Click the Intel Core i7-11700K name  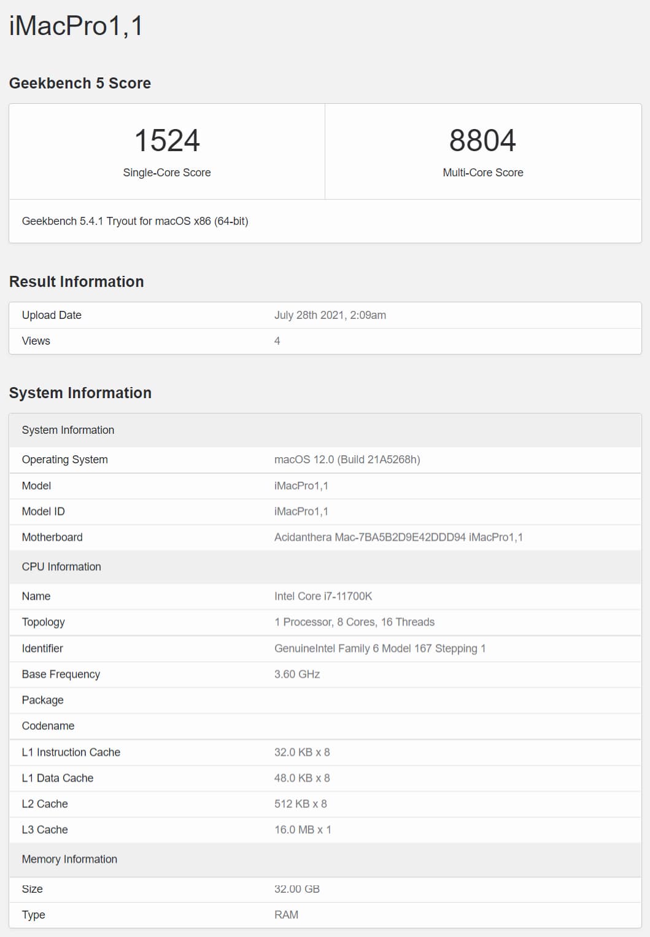pos(323,596)
